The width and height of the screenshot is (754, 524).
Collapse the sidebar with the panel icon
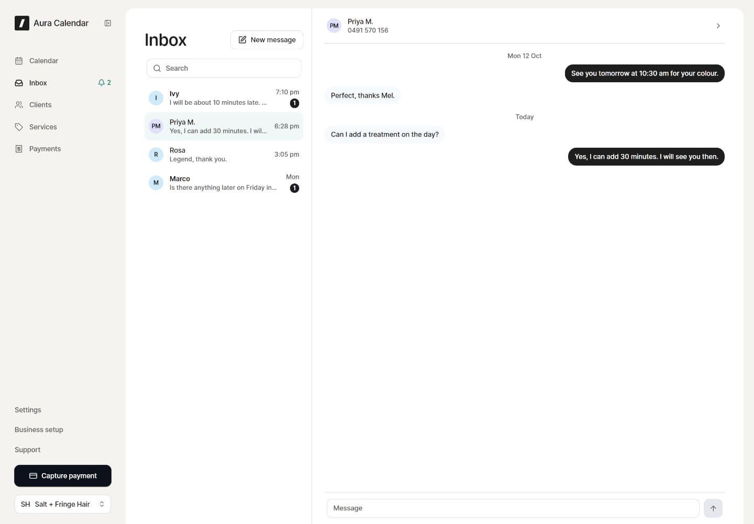pos(108,23)
